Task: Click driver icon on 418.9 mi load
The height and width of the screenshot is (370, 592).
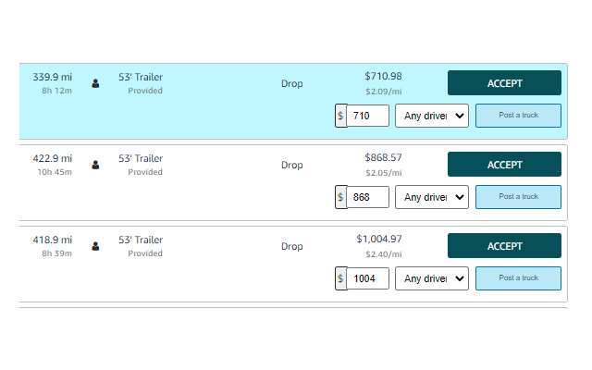Action: tap(95, 247)
